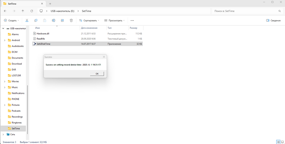
Task: Add a new tab with plus
Action: 50,4
